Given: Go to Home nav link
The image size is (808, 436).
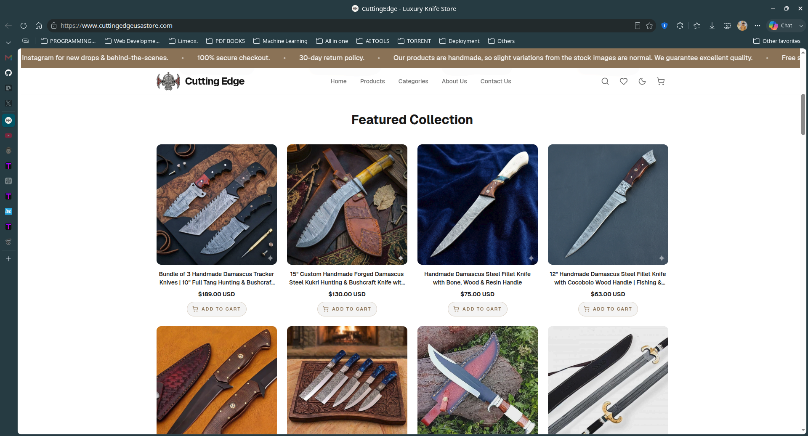Looking at the screenshot, I should [x=338, y=81].
